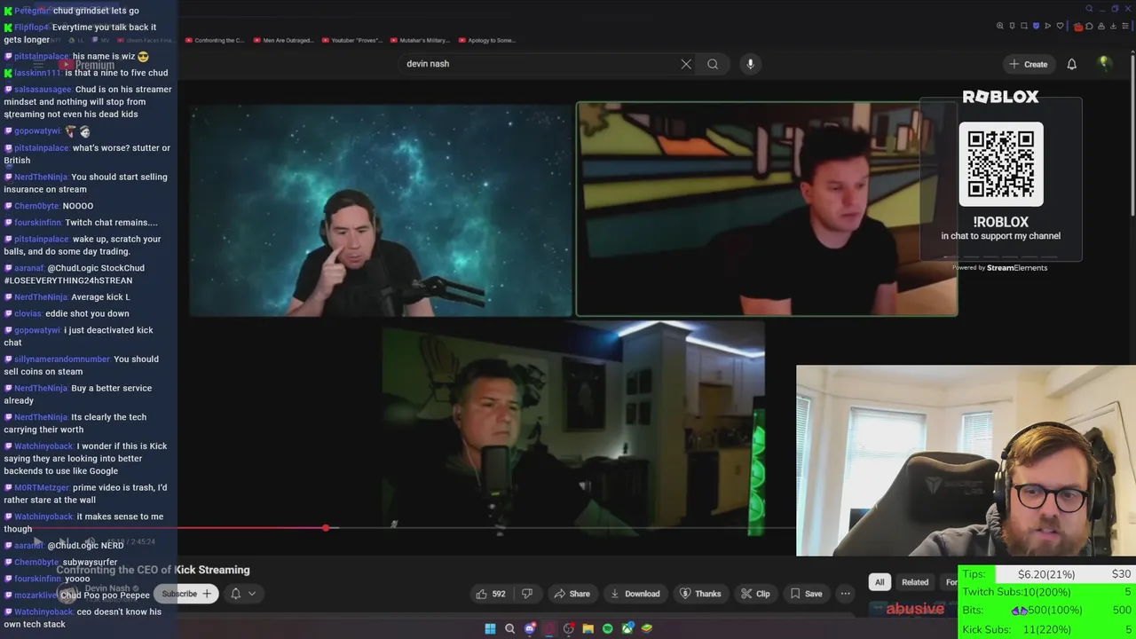Click the Tips goal '$6.20(21%)' value
Screen dimensions: 1136x639
(1046, 574)
